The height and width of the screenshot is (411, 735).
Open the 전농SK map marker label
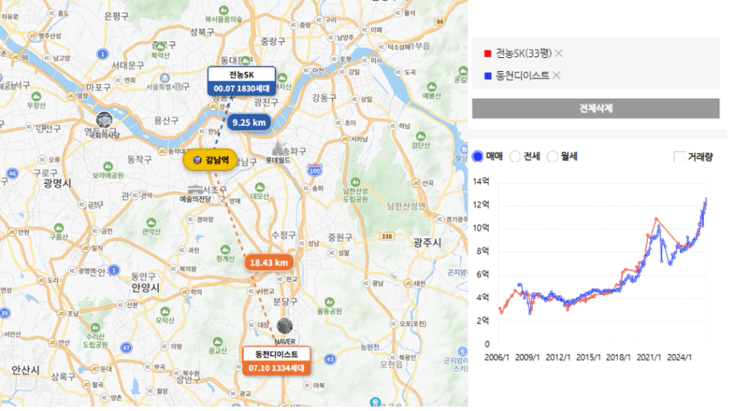pyautogui.click(x=241, y=81)
